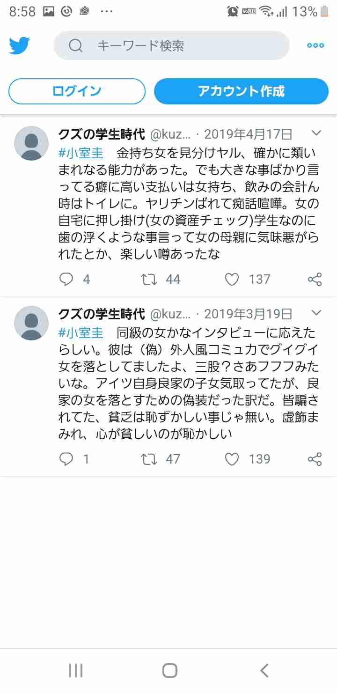Like the tweet with 139 likes

[232, 459]
